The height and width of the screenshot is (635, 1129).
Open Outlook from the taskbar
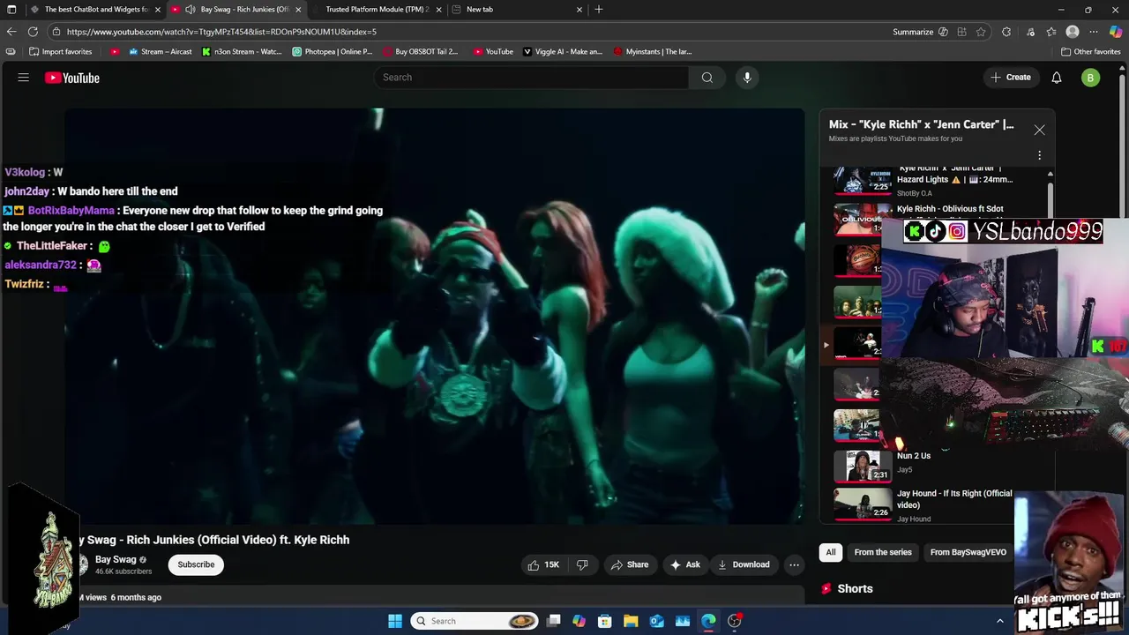656,621
